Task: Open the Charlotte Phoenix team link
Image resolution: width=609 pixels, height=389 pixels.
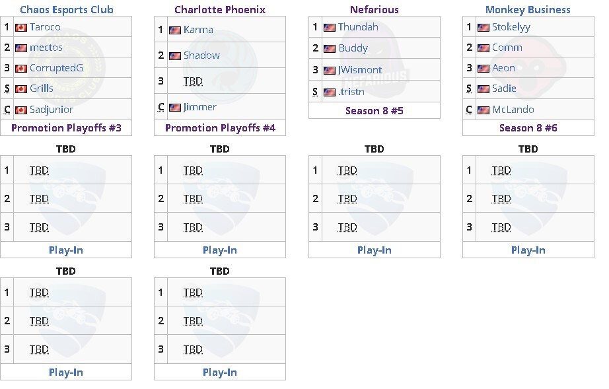Action: pos(220,10)
